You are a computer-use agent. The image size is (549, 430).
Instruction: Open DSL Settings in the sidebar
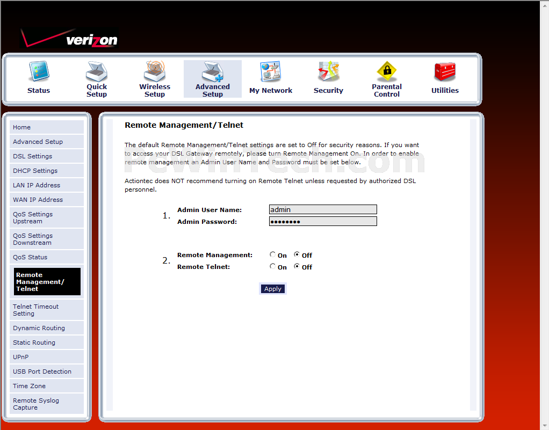(x=47, y=156)
